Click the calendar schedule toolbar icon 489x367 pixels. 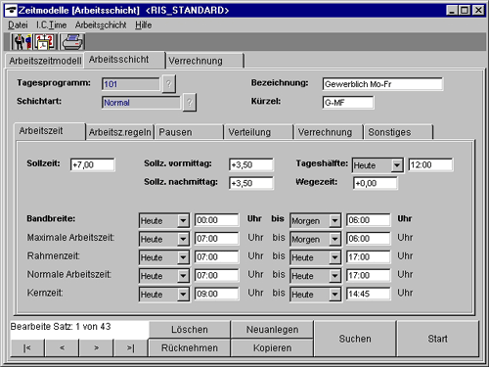(44, 42)
